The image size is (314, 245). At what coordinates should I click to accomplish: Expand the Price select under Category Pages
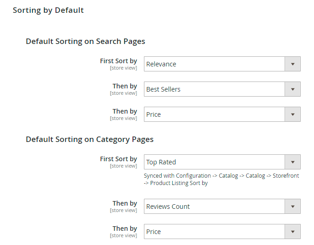tap(214, 232)
